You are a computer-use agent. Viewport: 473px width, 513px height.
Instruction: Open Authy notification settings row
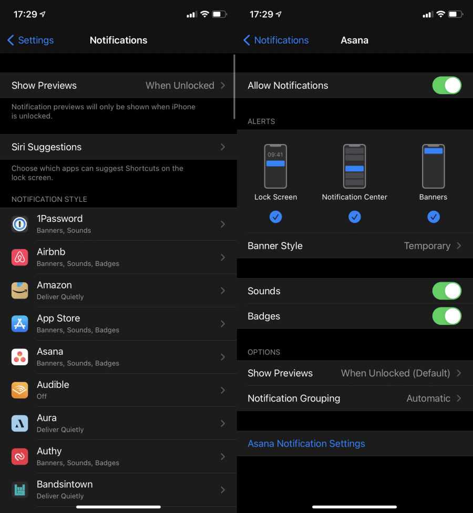pyautogui.click(x=118, y=457)
